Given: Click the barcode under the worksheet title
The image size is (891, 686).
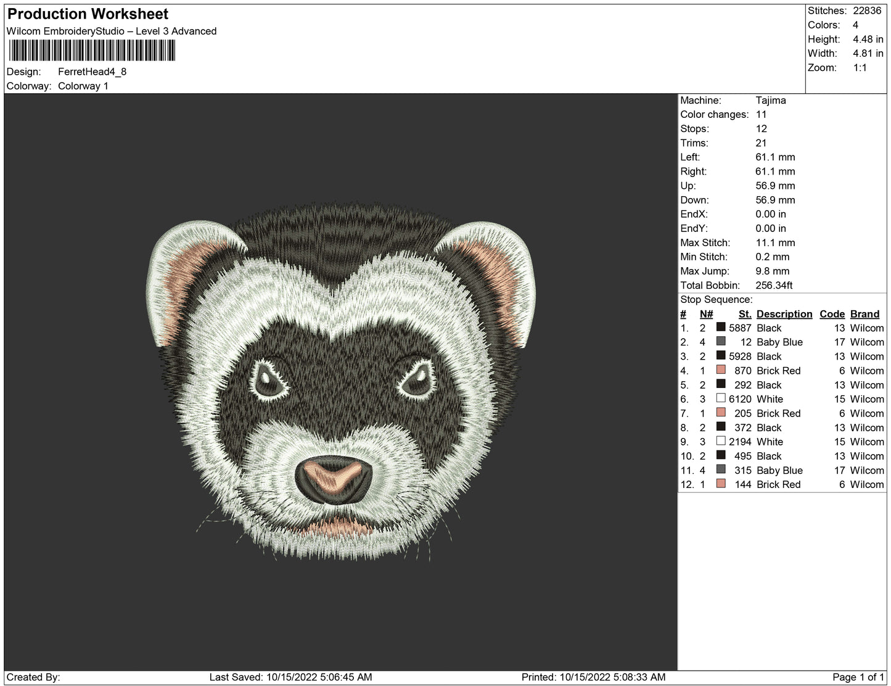Looking at the screenshot, I should tap(91, 51).
